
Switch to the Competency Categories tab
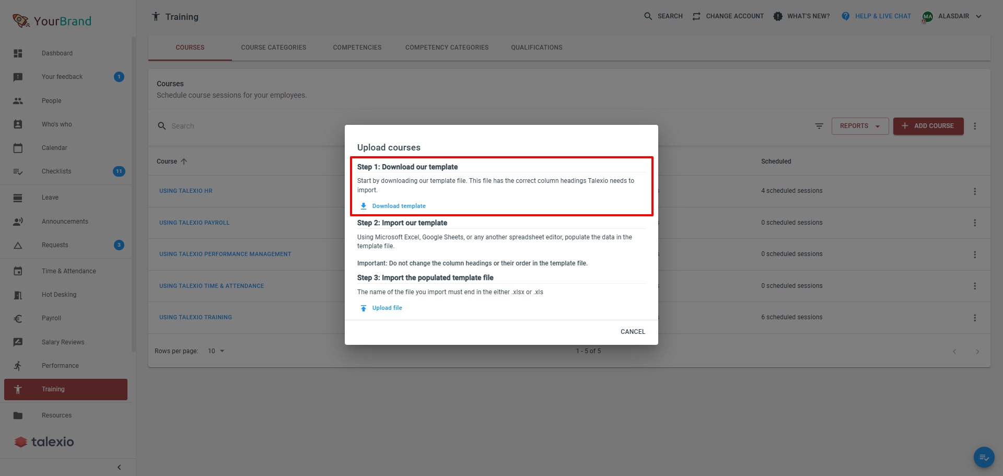click(x=447, y=48)
